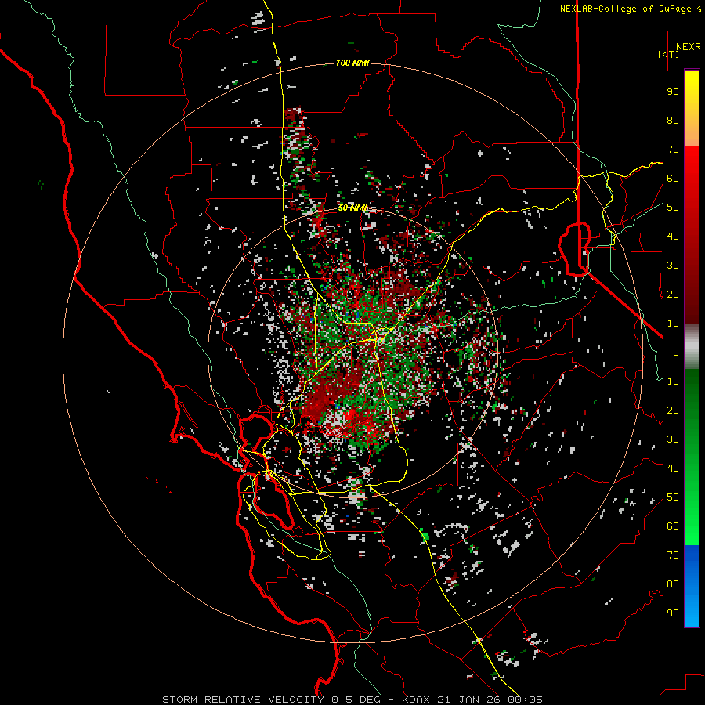The image size is (705, 705).
Task: Click the 60 value on the velocity scale
Action: pyautogui.click(x=673, y=179)
